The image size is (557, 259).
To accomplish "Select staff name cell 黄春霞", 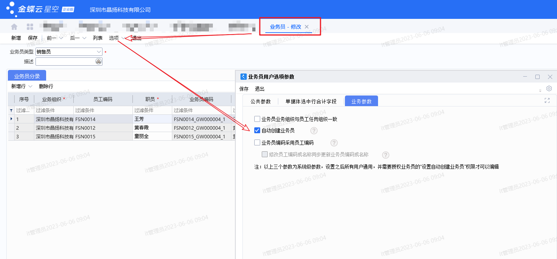I will pos(152,128).
